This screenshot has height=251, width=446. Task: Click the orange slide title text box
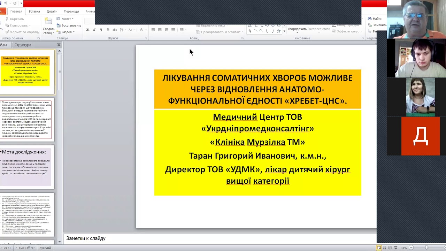(257, 89)
